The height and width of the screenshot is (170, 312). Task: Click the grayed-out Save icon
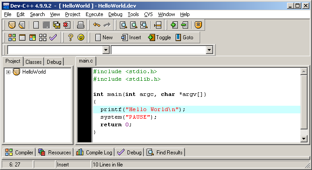point(46,25)
